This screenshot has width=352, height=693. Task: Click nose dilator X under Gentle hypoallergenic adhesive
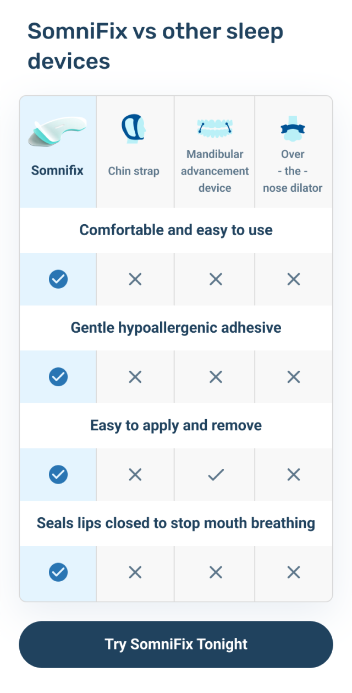[x=294, y=377]
